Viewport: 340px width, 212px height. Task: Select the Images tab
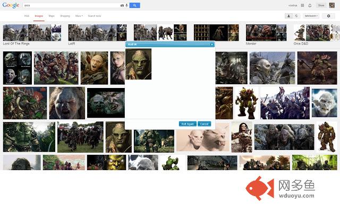coord(39,16)
